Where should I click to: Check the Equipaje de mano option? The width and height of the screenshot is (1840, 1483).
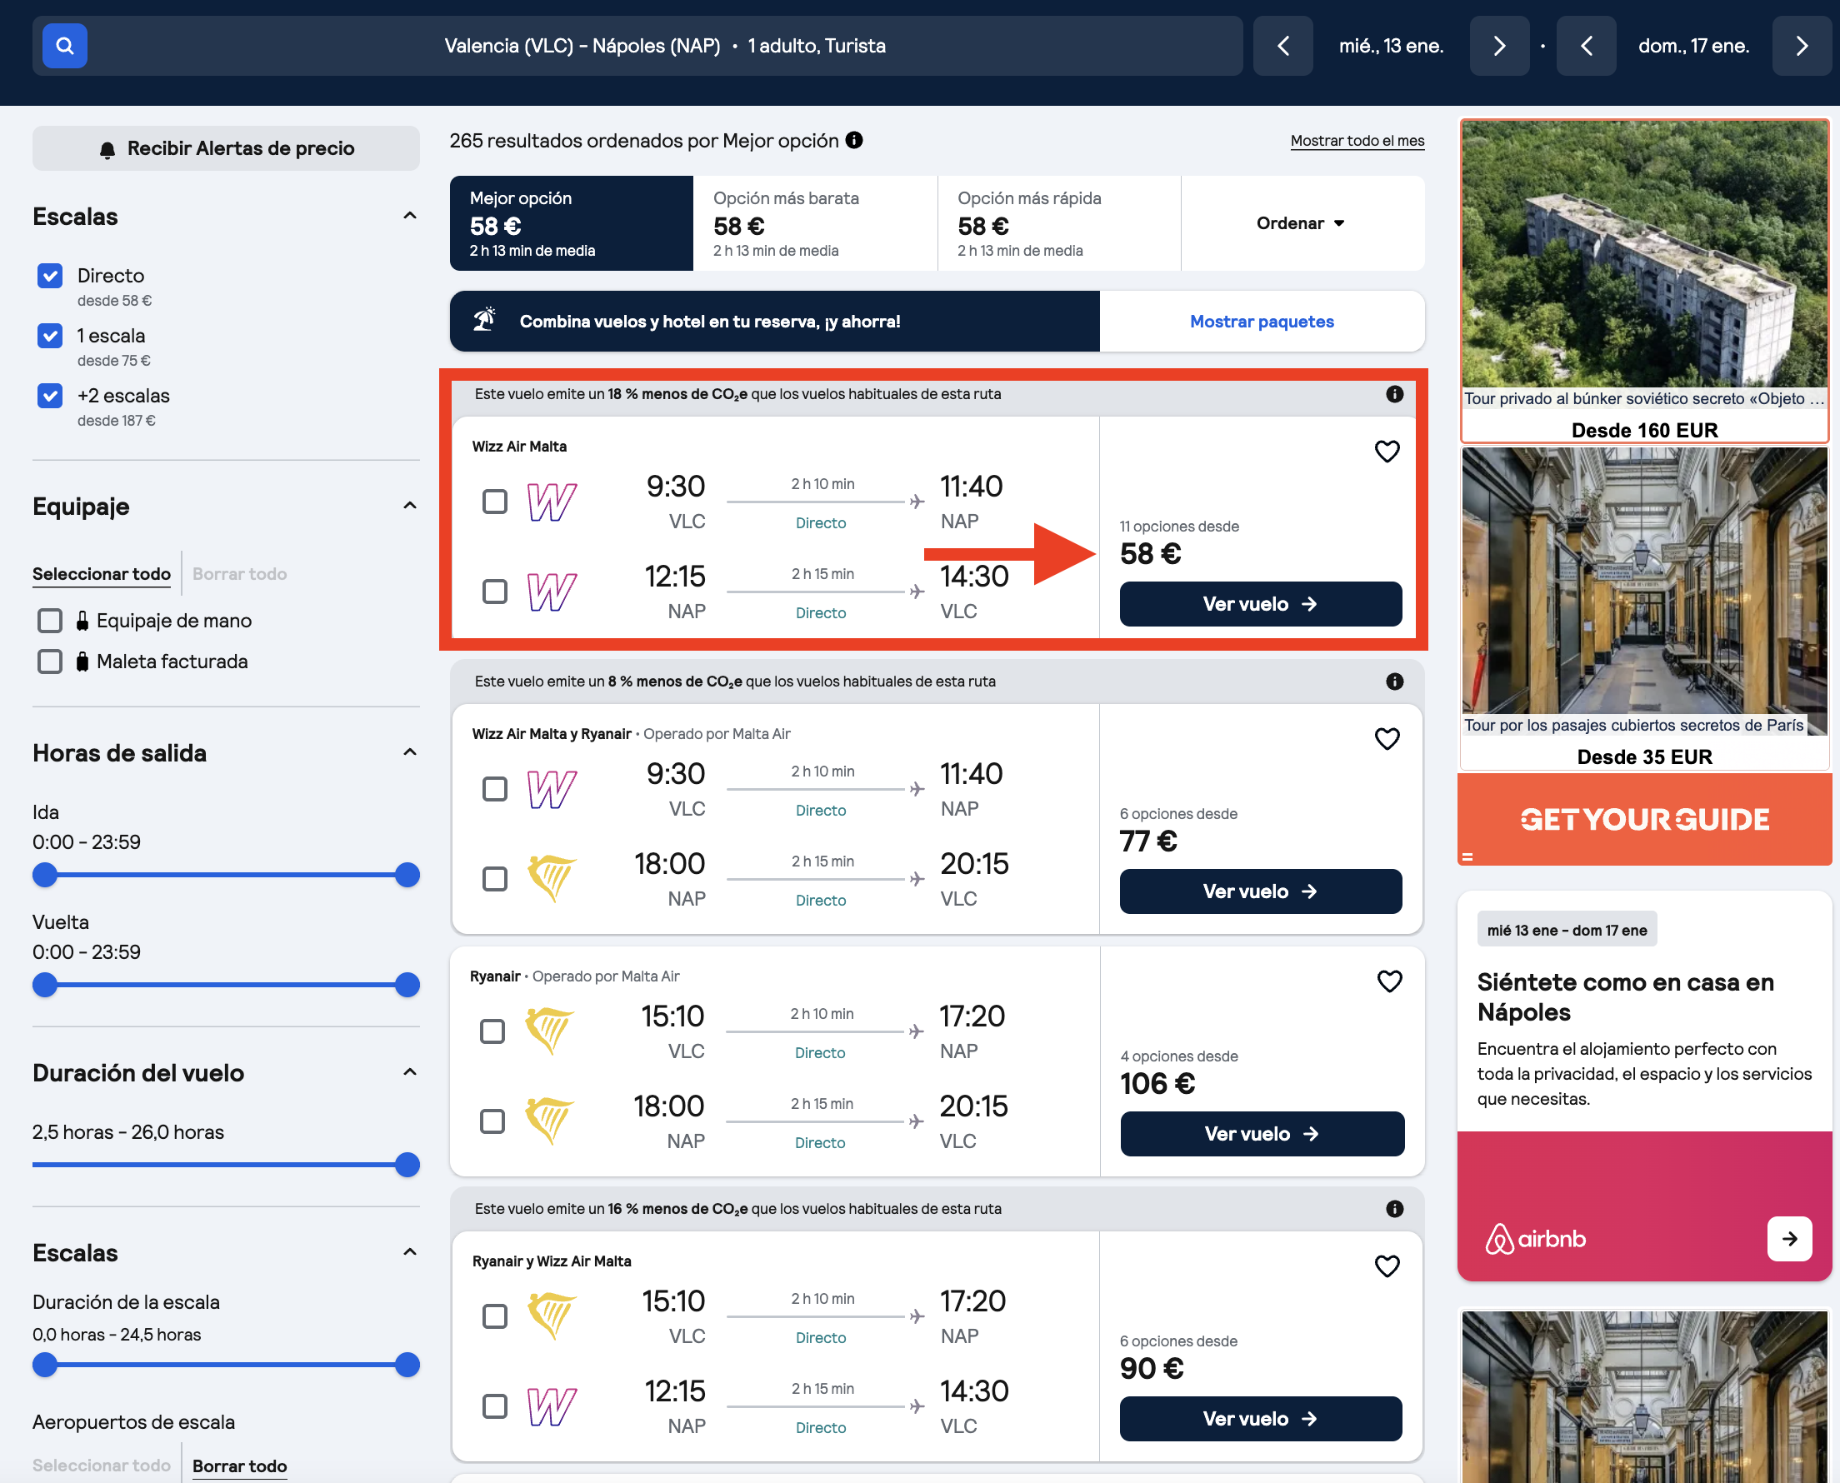(50, 620)
